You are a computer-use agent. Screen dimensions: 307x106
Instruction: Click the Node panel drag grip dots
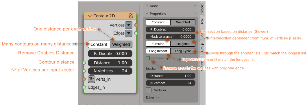tap(194, 6)
